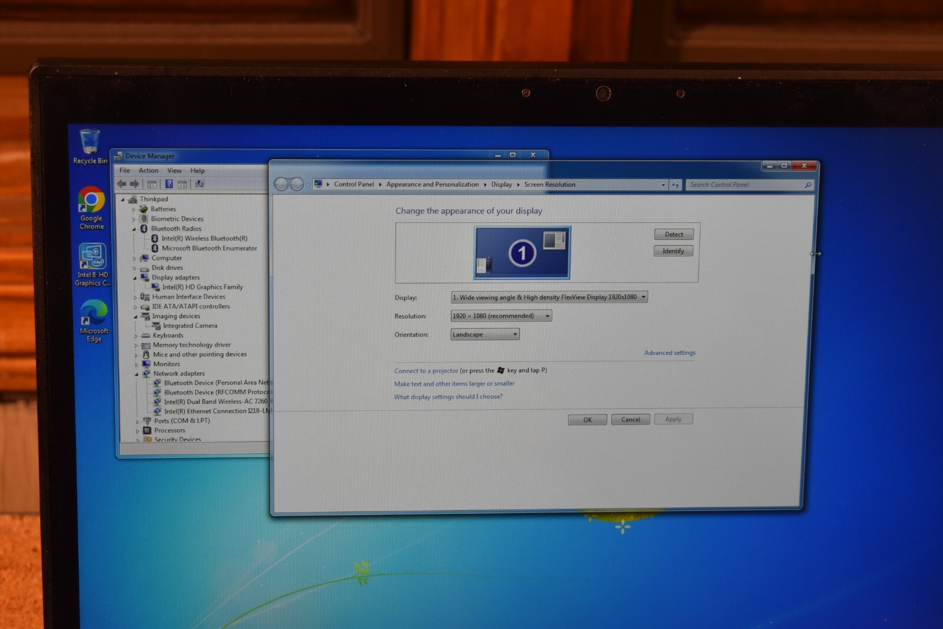The height and width of the screenshot is (629, 943).
Task: Select the Monitors category
Action: (x=166, y=364)
